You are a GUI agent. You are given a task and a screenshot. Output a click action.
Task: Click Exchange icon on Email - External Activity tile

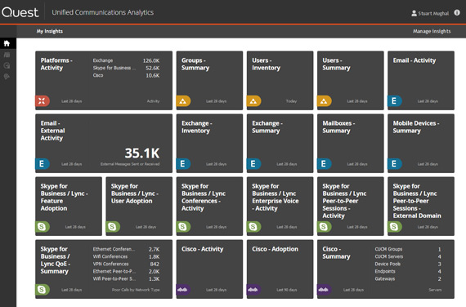(x=43, y=164)
